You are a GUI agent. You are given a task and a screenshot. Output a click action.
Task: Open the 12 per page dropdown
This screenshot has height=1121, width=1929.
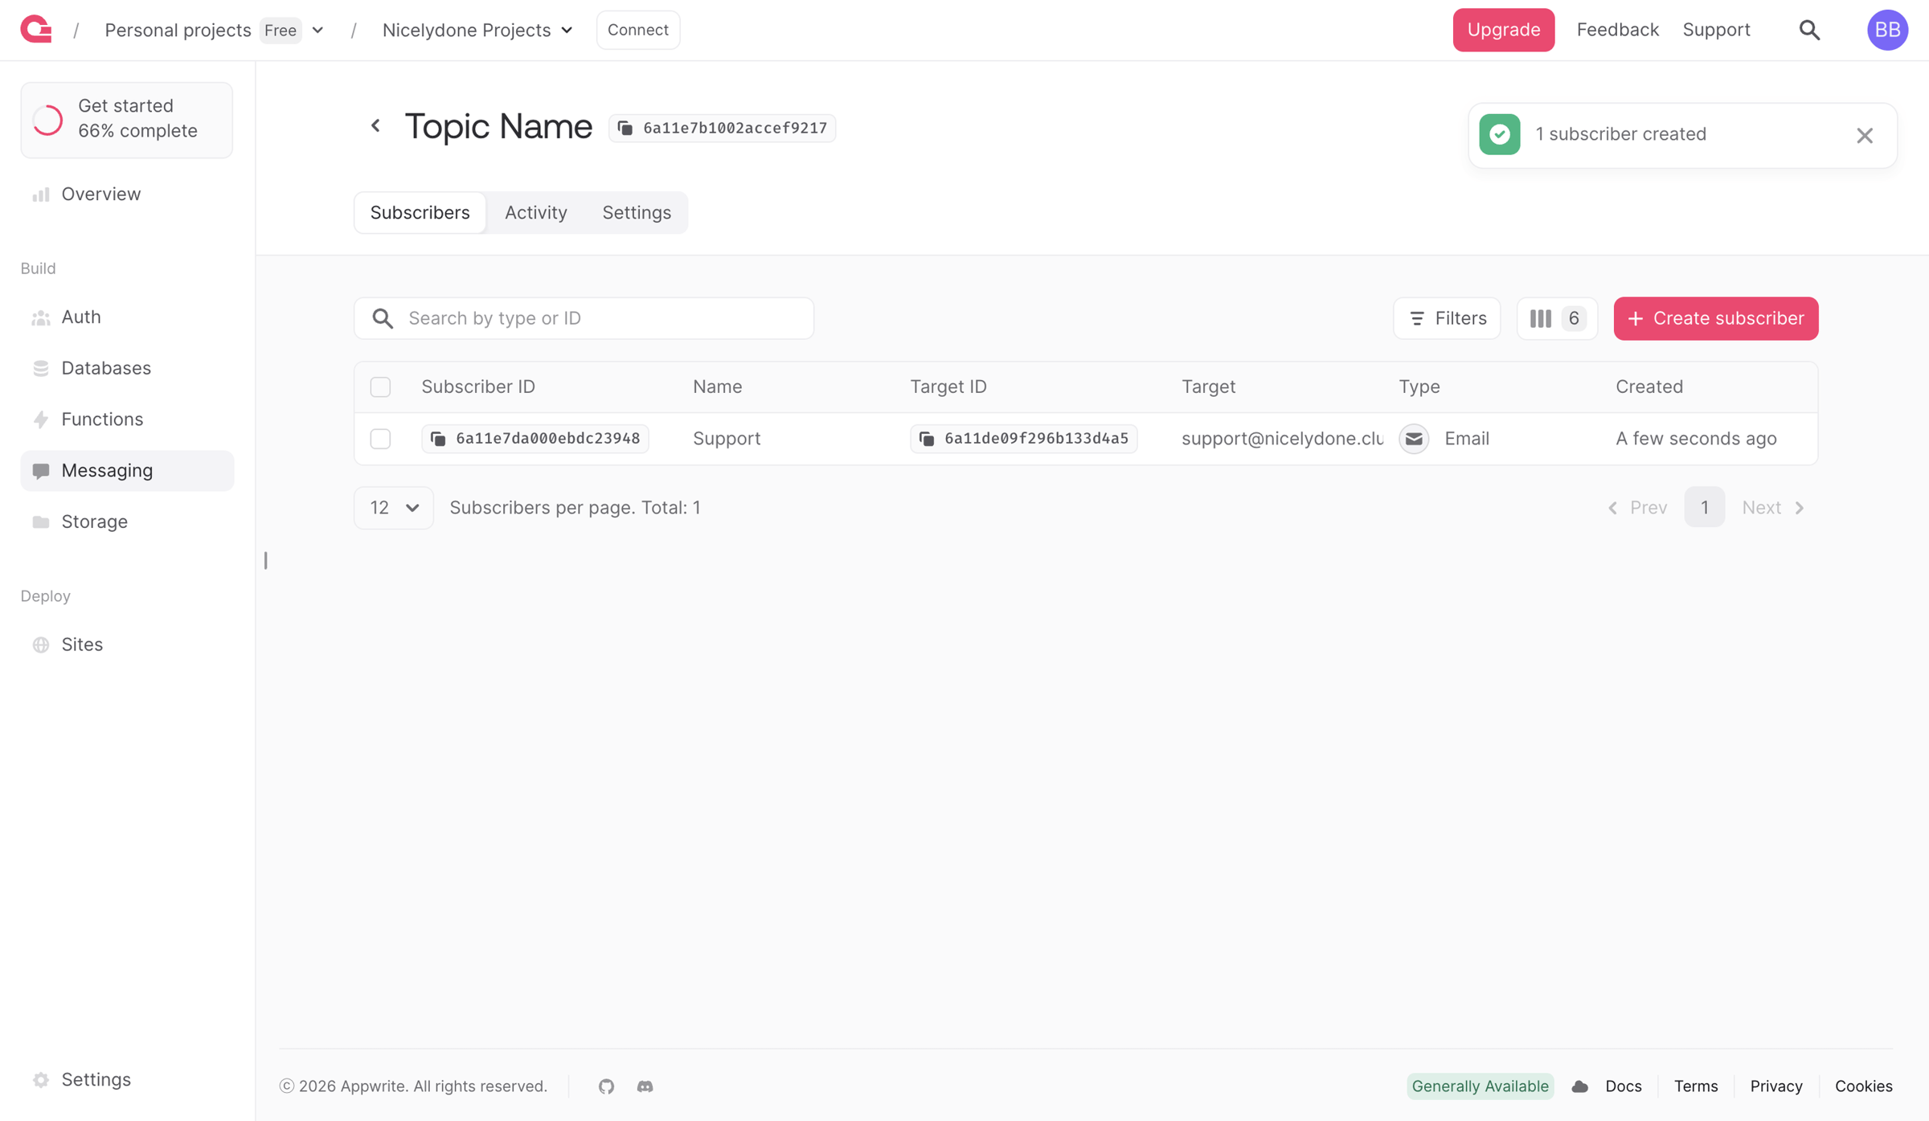[x=393, y=507]
